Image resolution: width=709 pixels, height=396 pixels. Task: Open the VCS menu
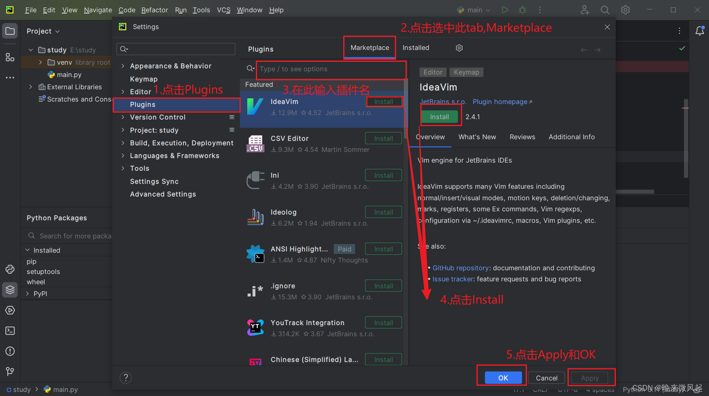click(x=223, y=10)
